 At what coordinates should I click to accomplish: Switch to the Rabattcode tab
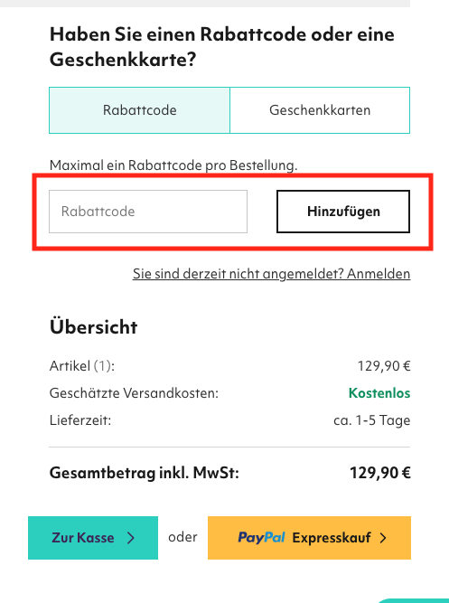139,110
